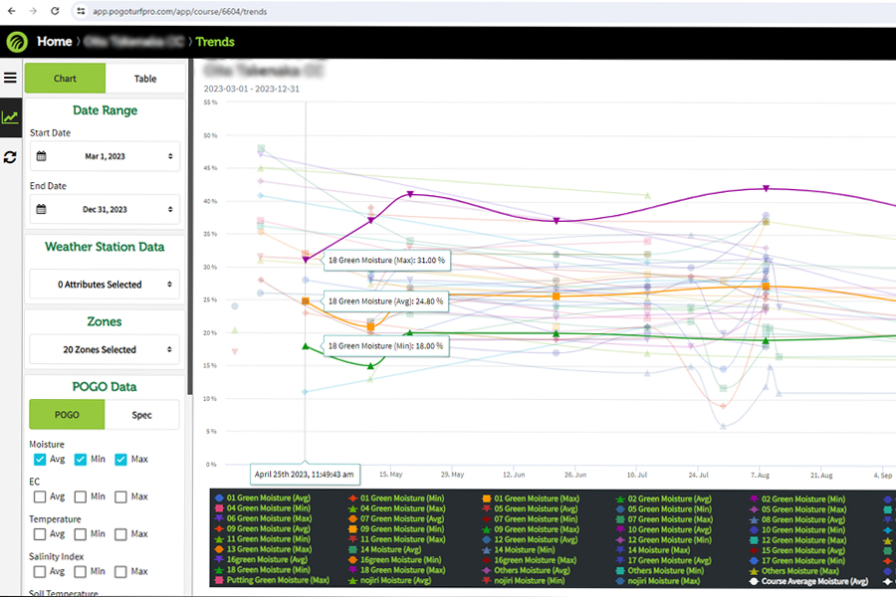This screenshot has height=597, width=896.
Task: Click the POGO green leaf logo
Action: pos(17,42)
